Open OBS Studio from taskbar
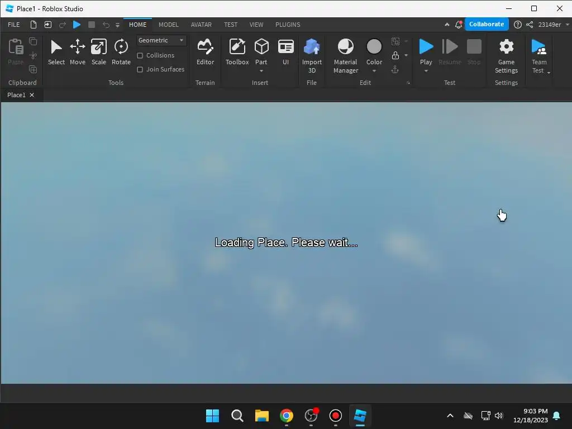 click(x=311, y=416)
